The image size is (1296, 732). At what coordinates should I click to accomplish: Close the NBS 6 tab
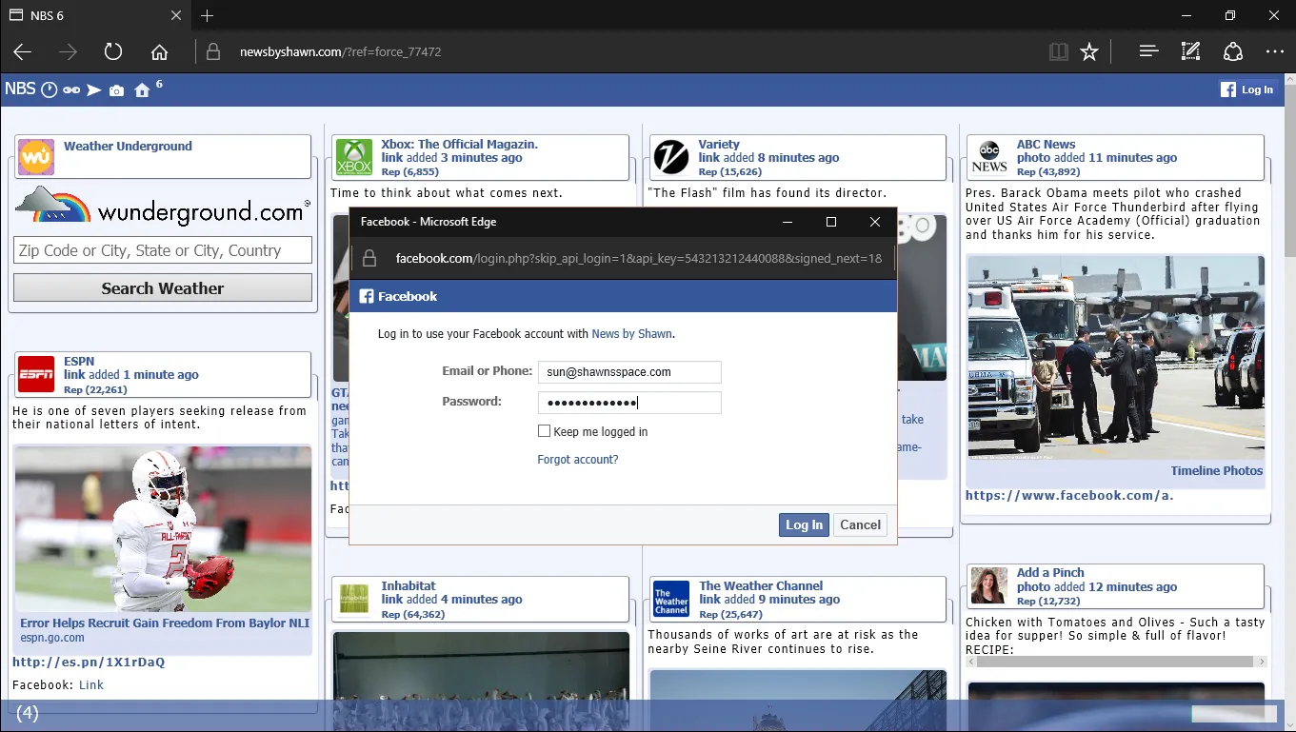176,15
